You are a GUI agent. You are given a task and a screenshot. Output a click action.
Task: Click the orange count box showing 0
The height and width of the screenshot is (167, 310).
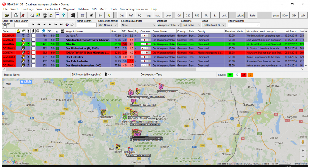pos(250,75)
